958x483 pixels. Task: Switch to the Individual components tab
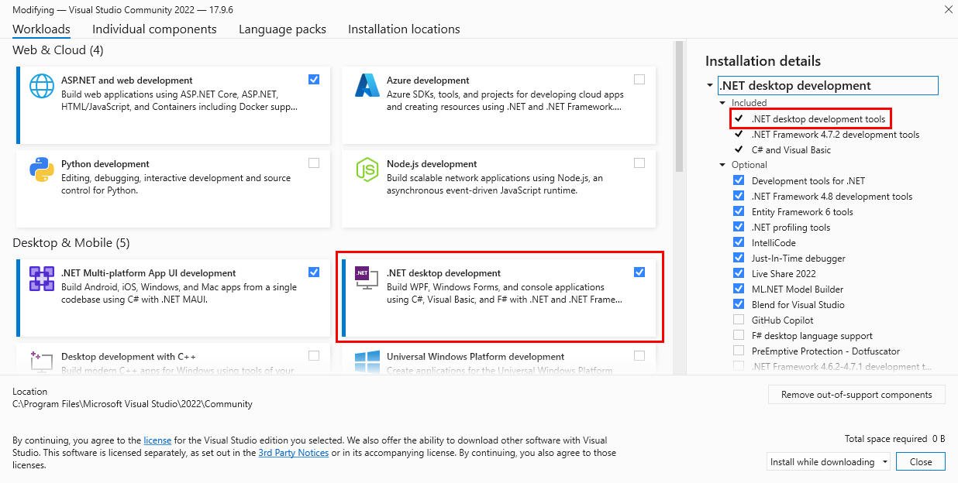tap(154, 29)
